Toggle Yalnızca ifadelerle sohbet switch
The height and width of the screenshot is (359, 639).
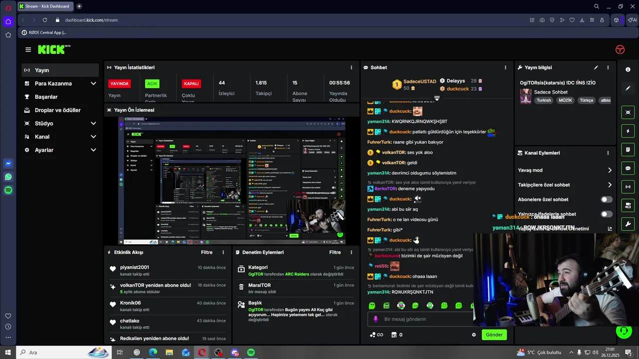pyautogui.click(x=607, y=214)
